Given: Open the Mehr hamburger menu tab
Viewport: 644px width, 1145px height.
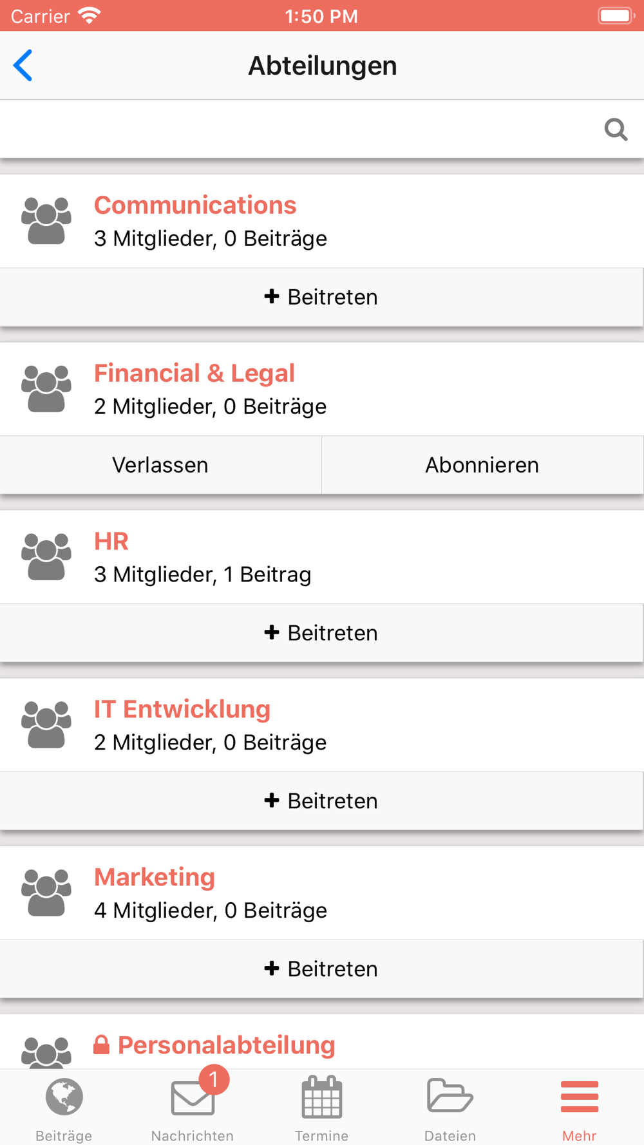Looking at the screenshot, I should [x=579, y=1108].
